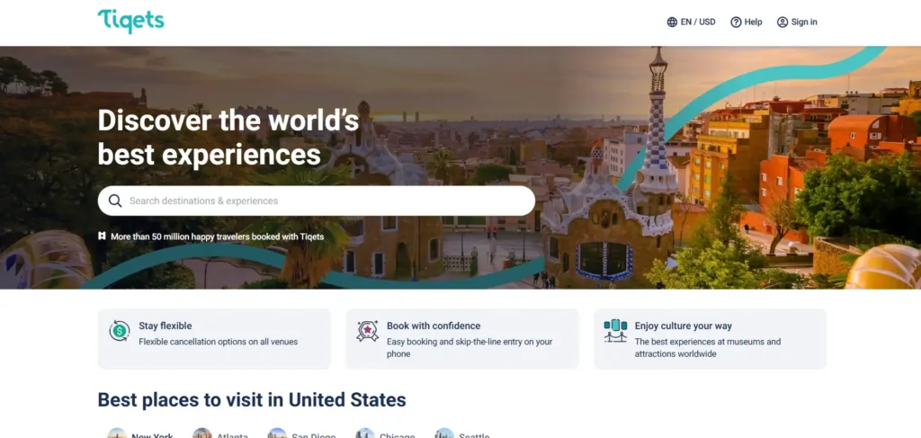This screenshot has width=921, height=438.
Task: Select 'Best places to visit in United States' heading
Action: [252, 400]
